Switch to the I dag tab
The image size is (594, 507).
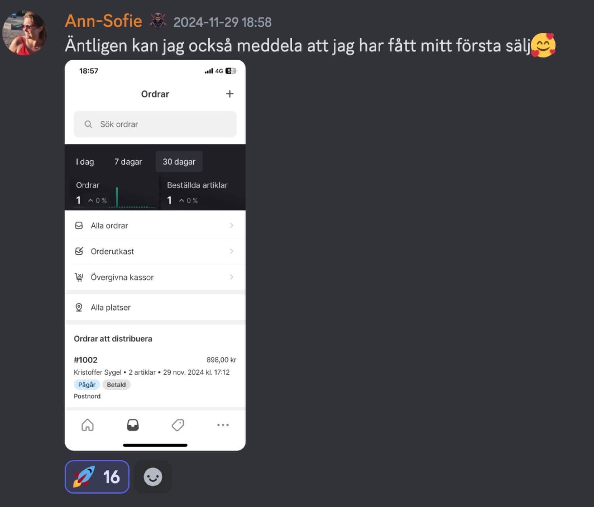(x=85, y=162)
